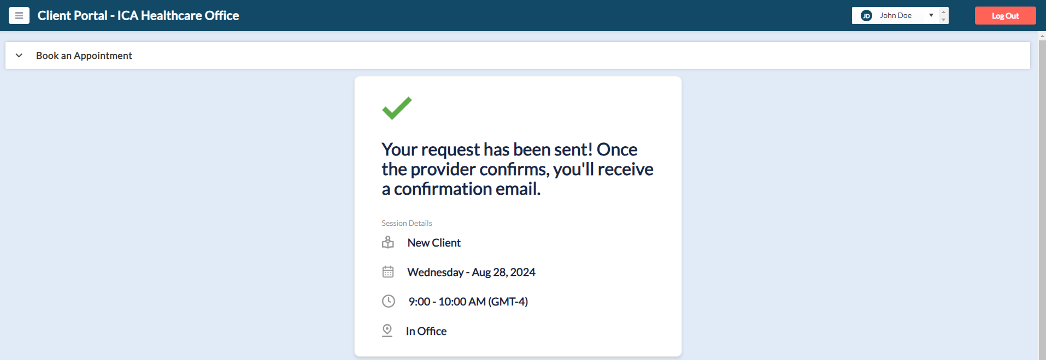Click the In Office location pin icon
Screen dimensions: 1046x360
click(387, 331)
